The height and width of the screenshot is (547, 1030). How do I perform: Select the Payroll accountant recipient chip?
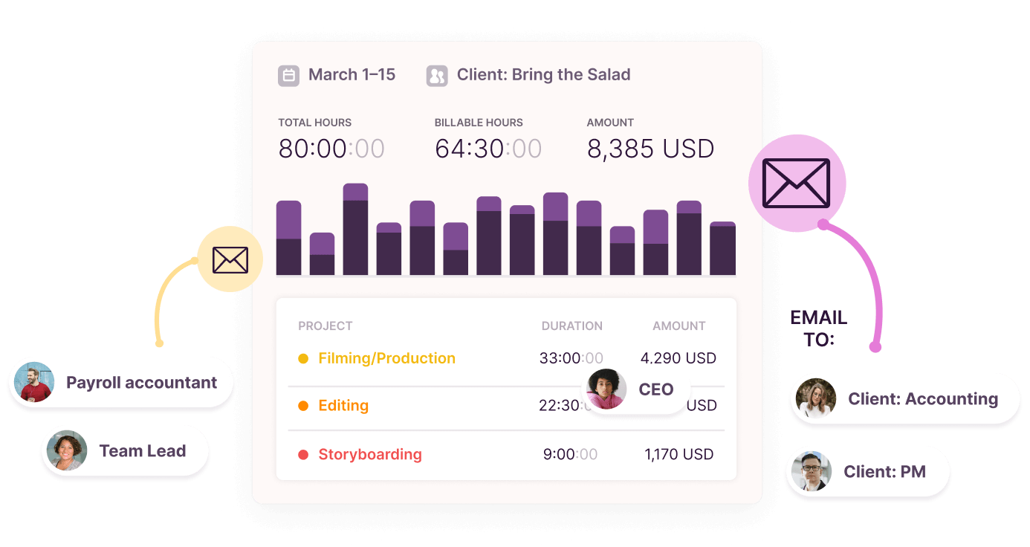(121, 383)
